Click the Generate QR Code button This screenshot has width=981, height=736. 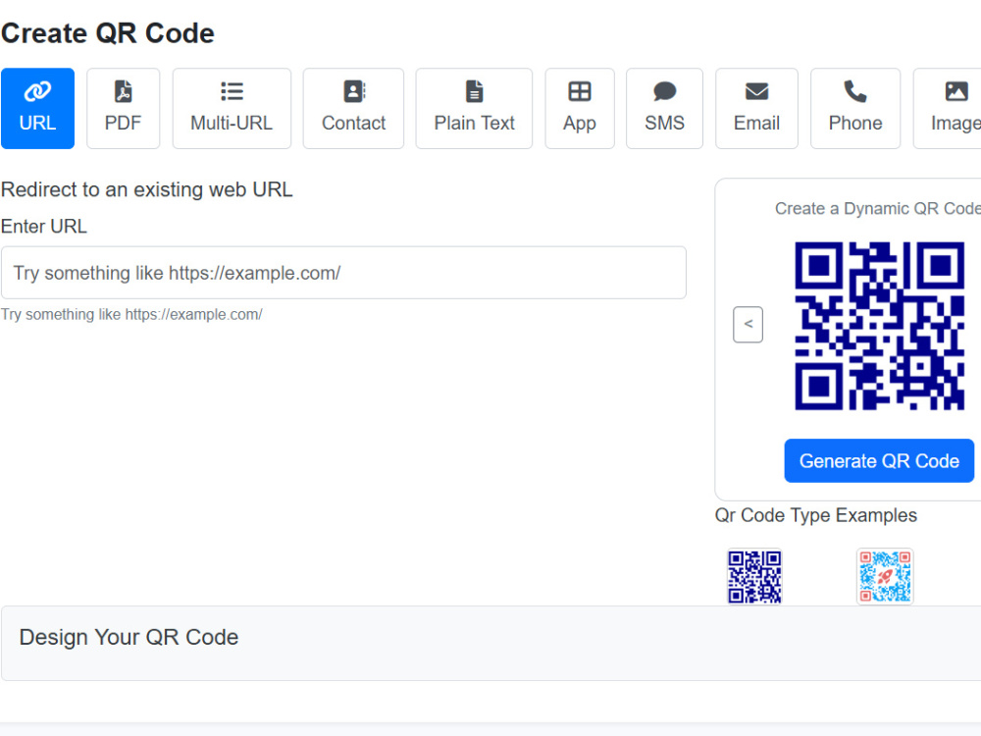[x=879, y=460]
